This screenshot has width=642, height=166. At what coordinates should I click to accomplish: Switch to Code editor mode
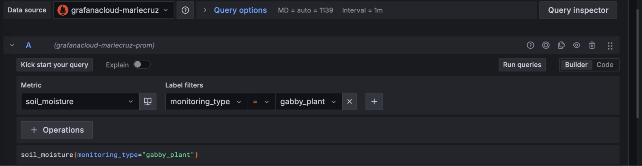pos(605,65)
